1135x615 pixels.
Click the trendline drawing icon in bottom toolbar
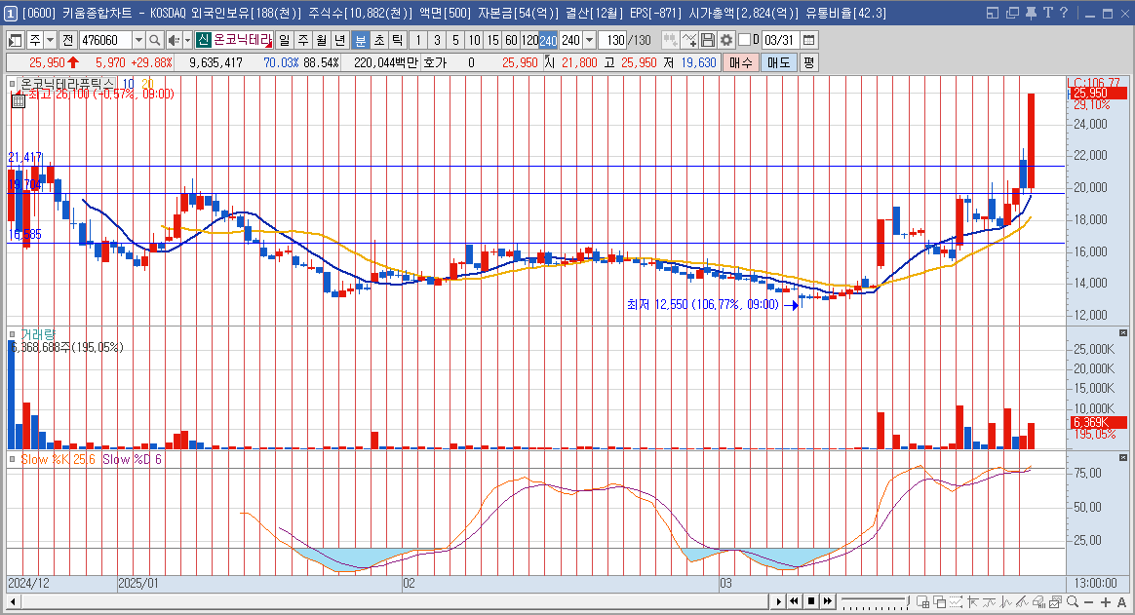tap(1021, 602)
